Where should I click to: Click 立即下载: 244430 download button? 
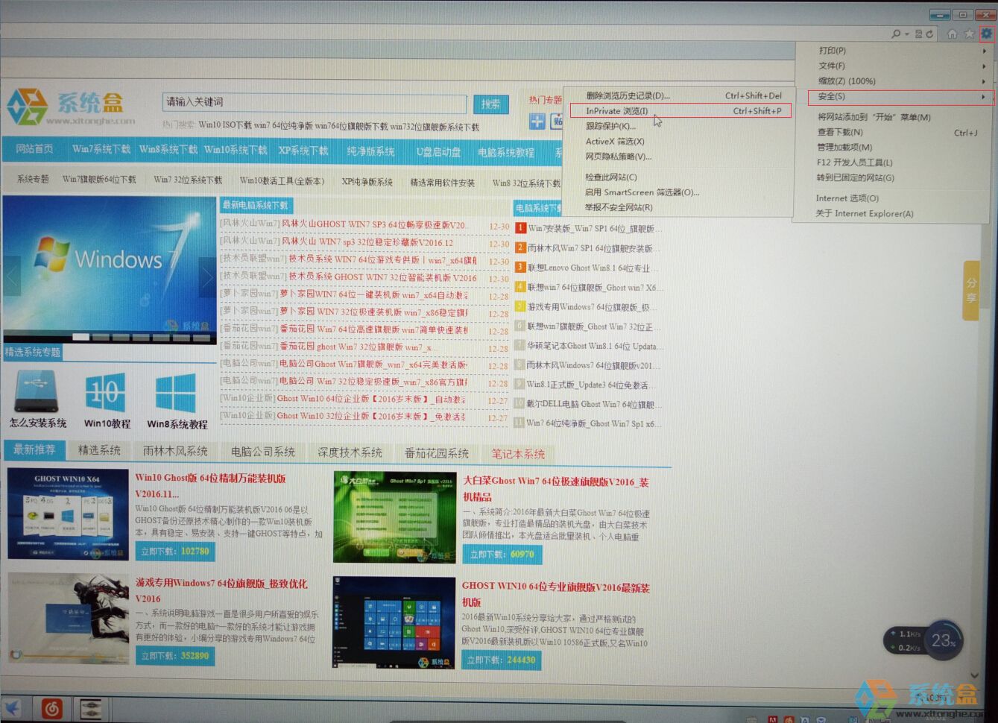coord(502,660)
